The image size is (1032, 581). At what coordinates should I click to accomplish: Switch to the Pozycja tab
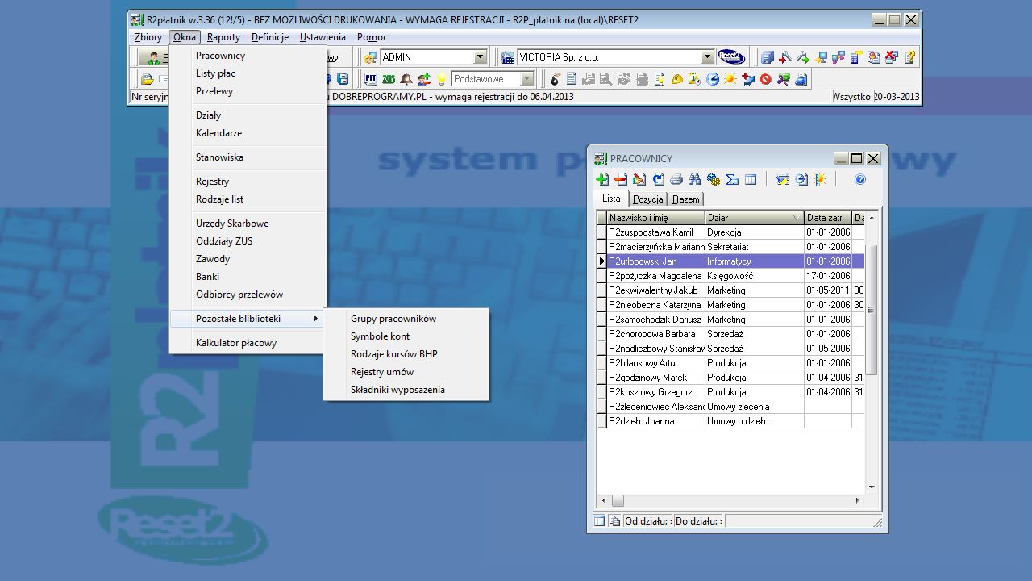click(647, 199)
